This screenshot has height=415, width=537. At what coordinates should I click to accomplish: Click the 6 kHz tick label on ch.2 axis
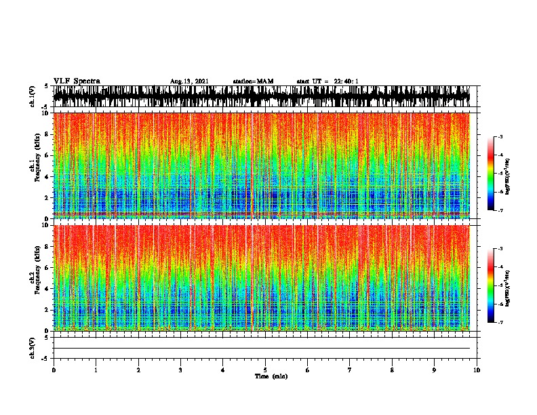coord(47,268)
